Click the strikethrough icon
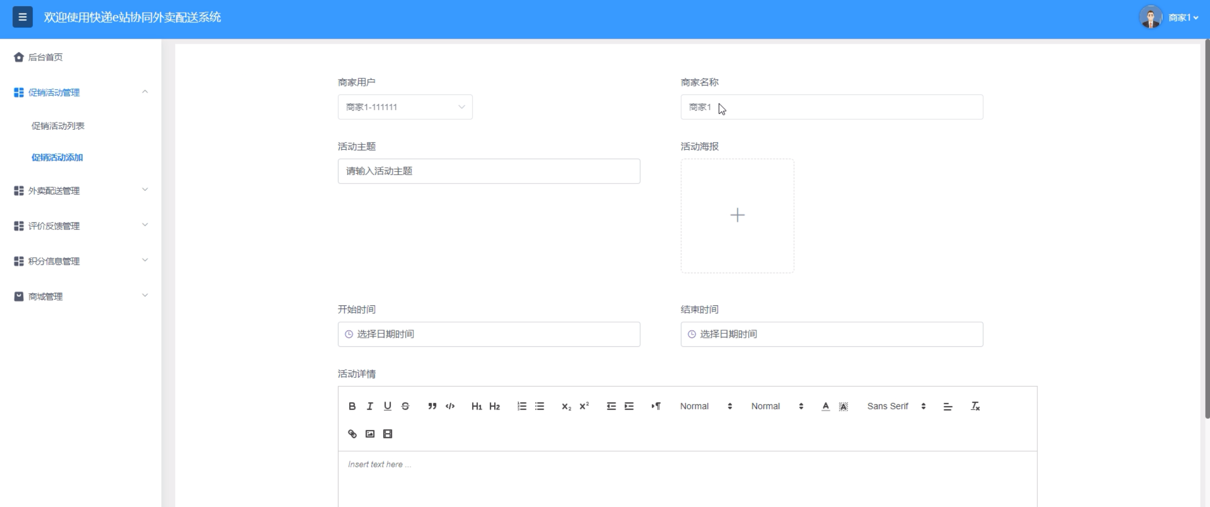Screen dimensions: 1210x507 [405, 406]
